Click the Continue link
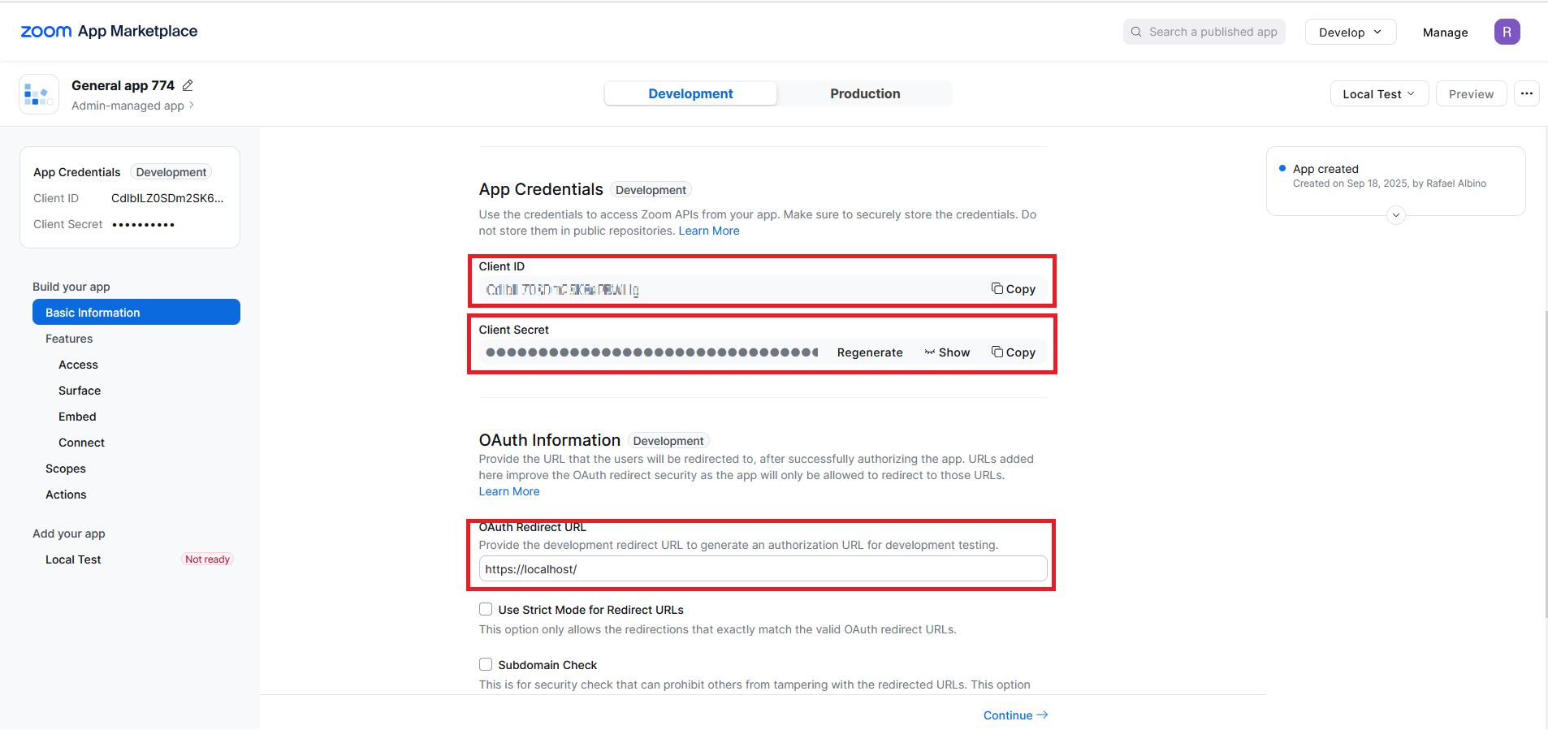 coord(1014,715)
